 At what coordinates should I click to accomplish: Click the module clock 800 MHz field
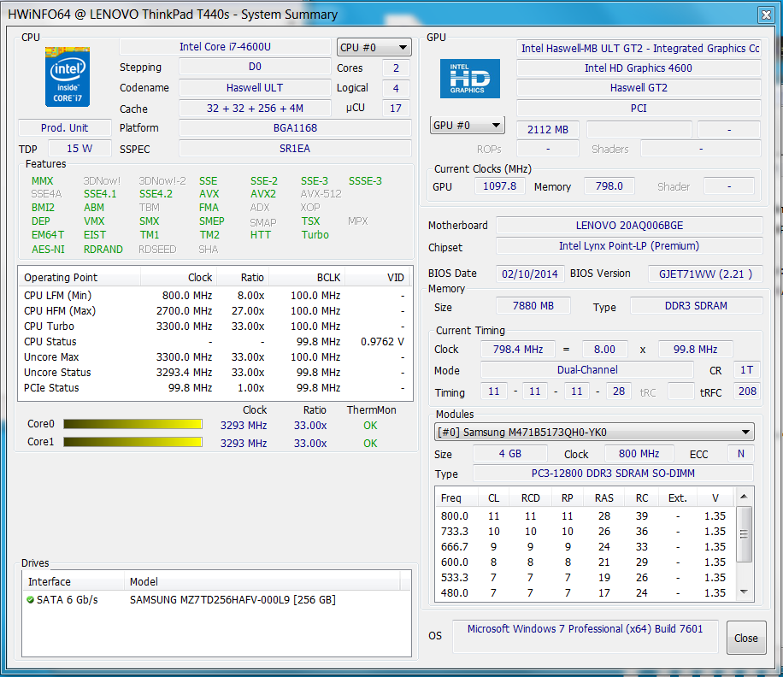[x=639, y=453]
